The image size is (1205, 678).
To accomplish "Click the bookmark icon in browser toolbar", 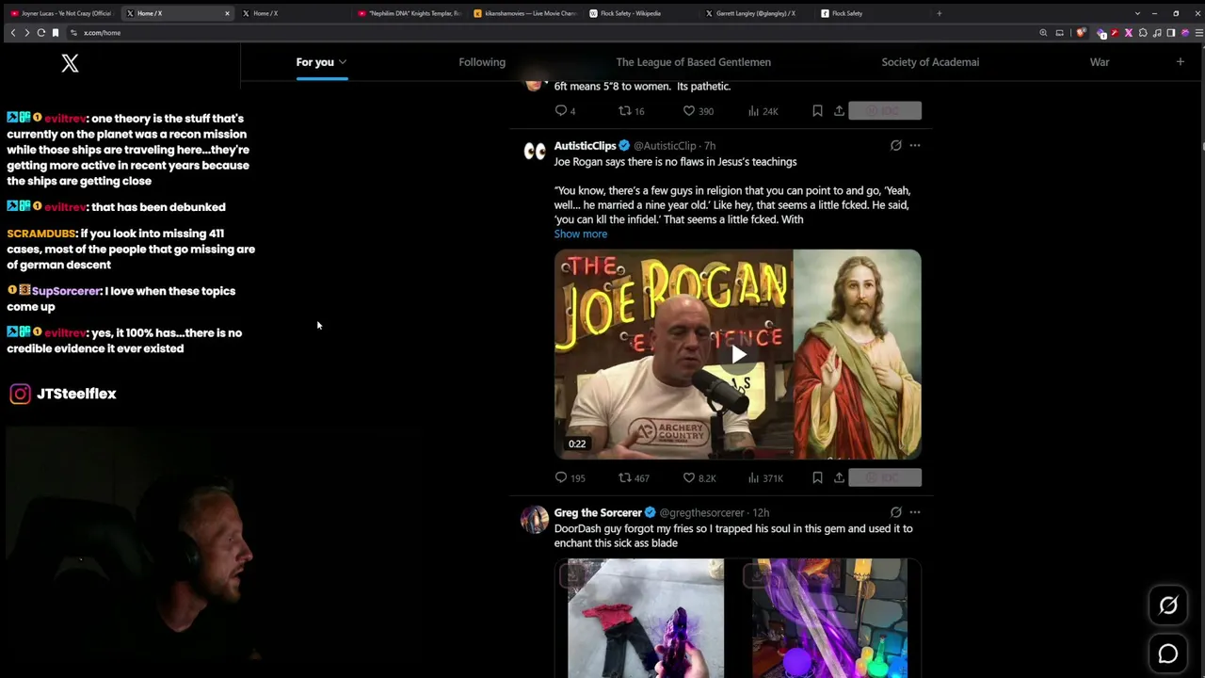I will tap(56, 33).
